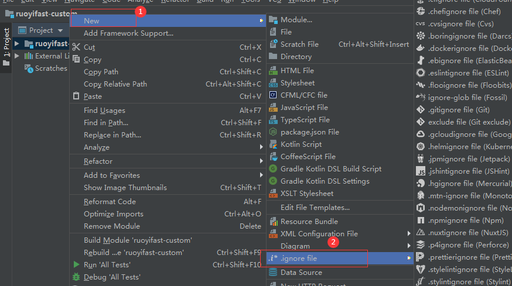Click the Directory folder icon

coord(273,56)
